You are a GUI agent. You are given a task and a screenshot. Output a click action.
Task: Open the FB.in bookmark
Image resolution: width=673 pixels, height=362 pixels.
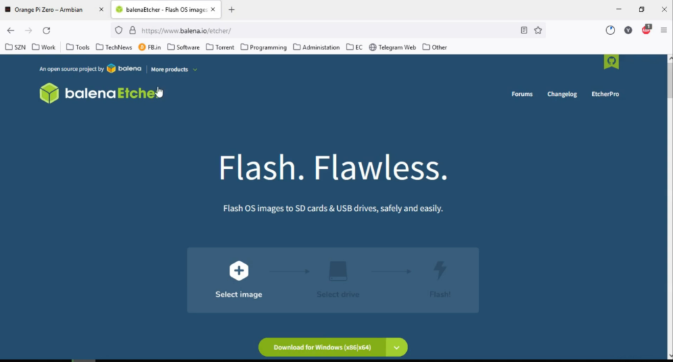(149, 47)
